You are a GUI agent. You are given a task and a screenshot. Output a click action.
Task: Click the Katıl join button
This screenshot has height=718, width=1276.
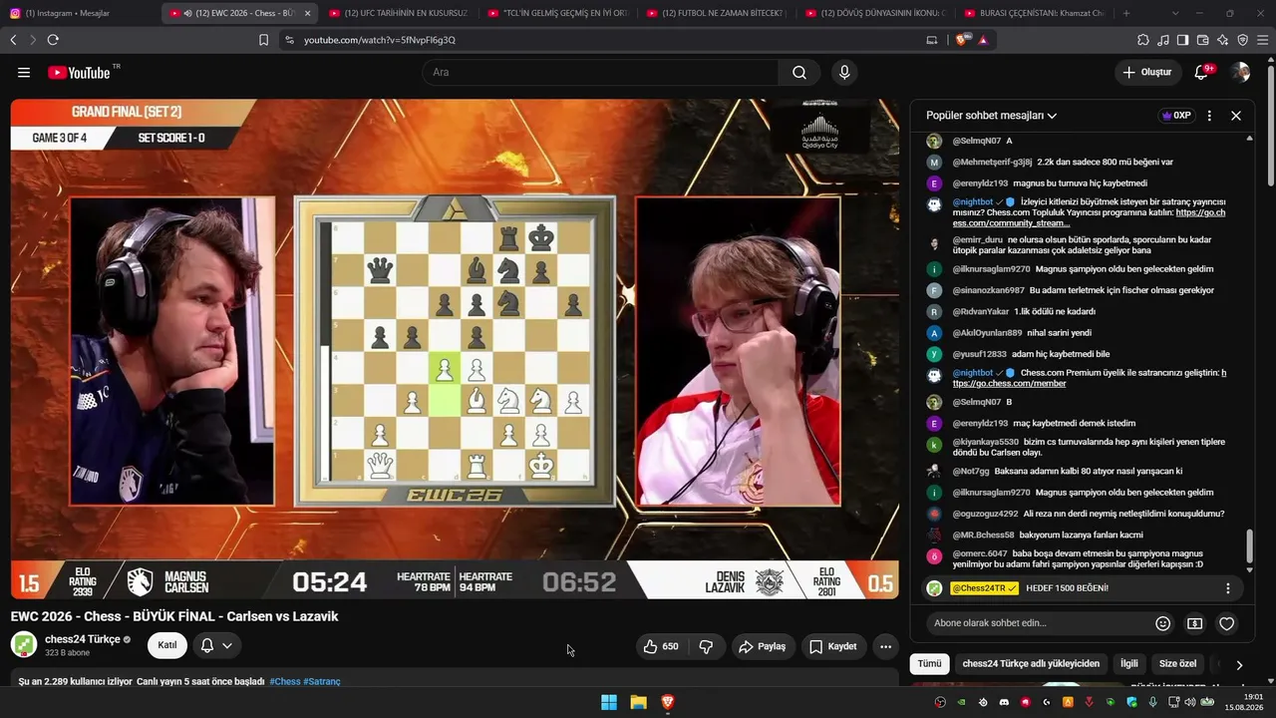(167, 645)
